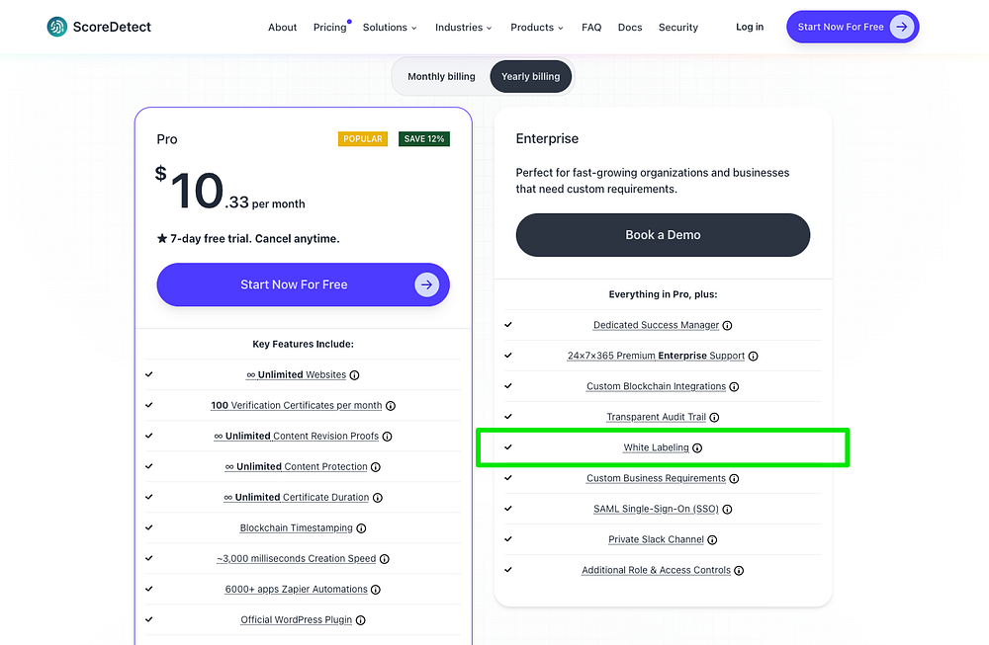Open info icon for Official WordPress Plugin
Viewport: 989px width, 645px height.
point(360,620)
